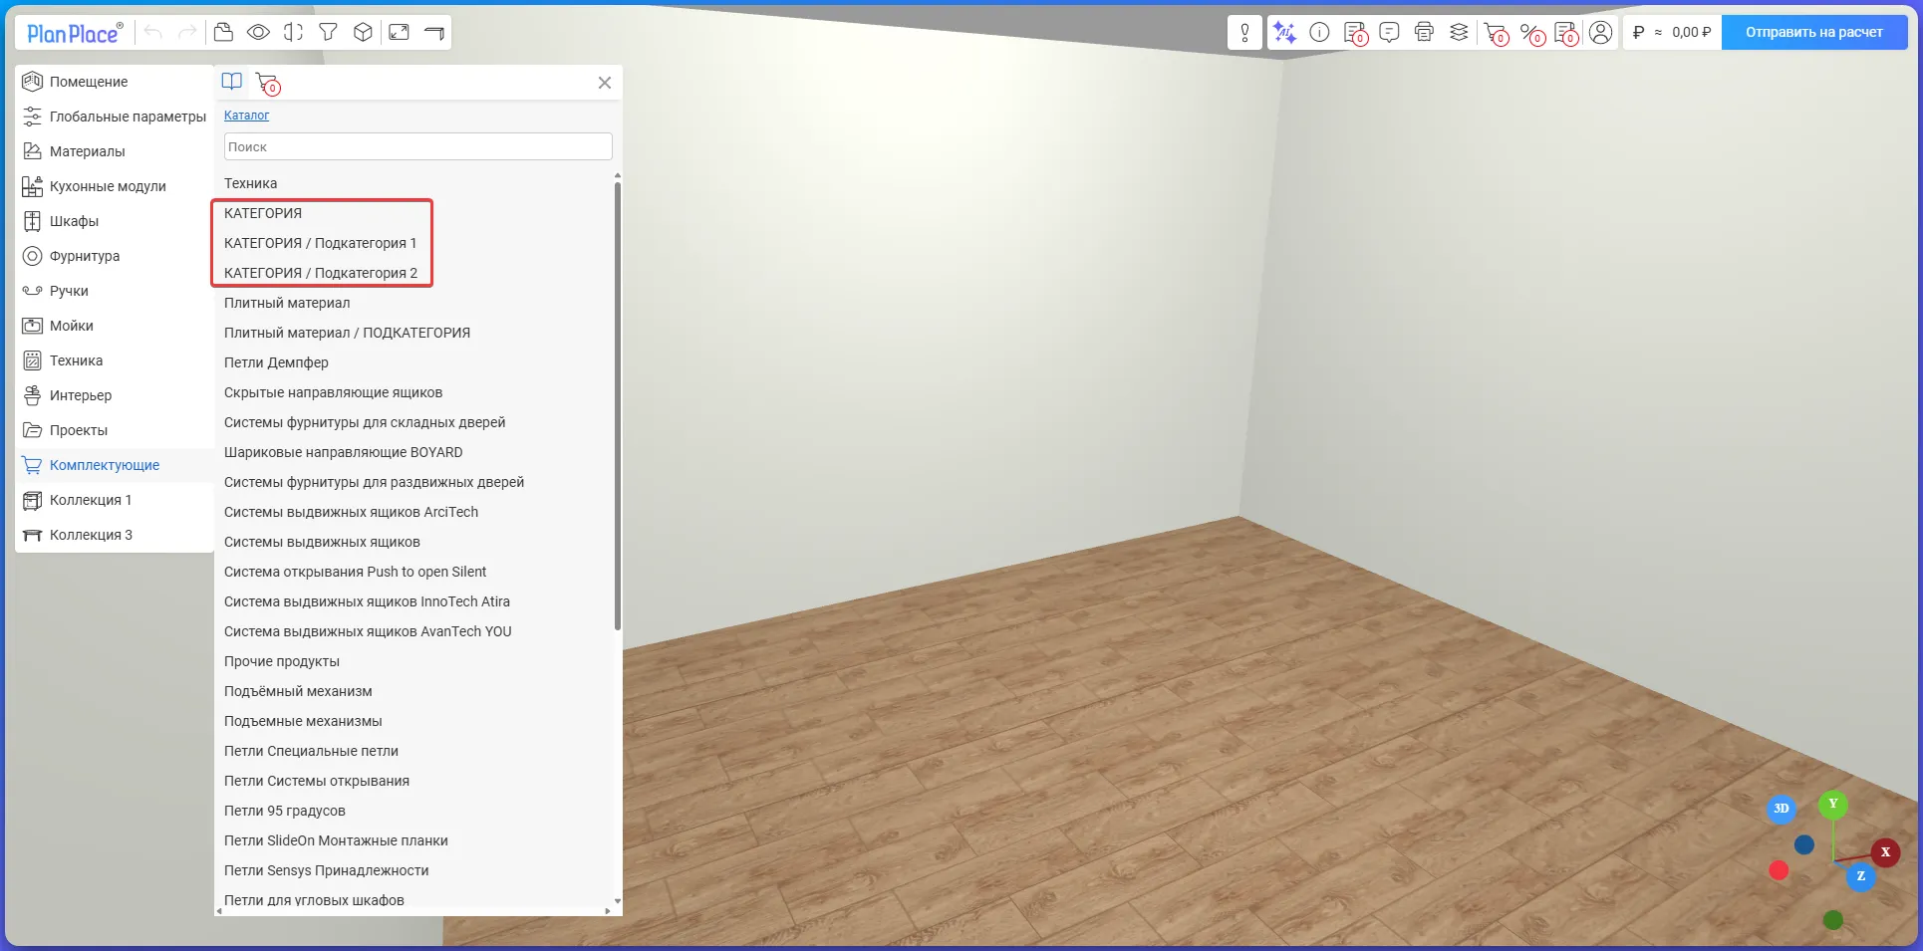This screenshot has width=1923, height=951.
Task: Click the dark red X axis button on the gizmo
Action: 1885,852
